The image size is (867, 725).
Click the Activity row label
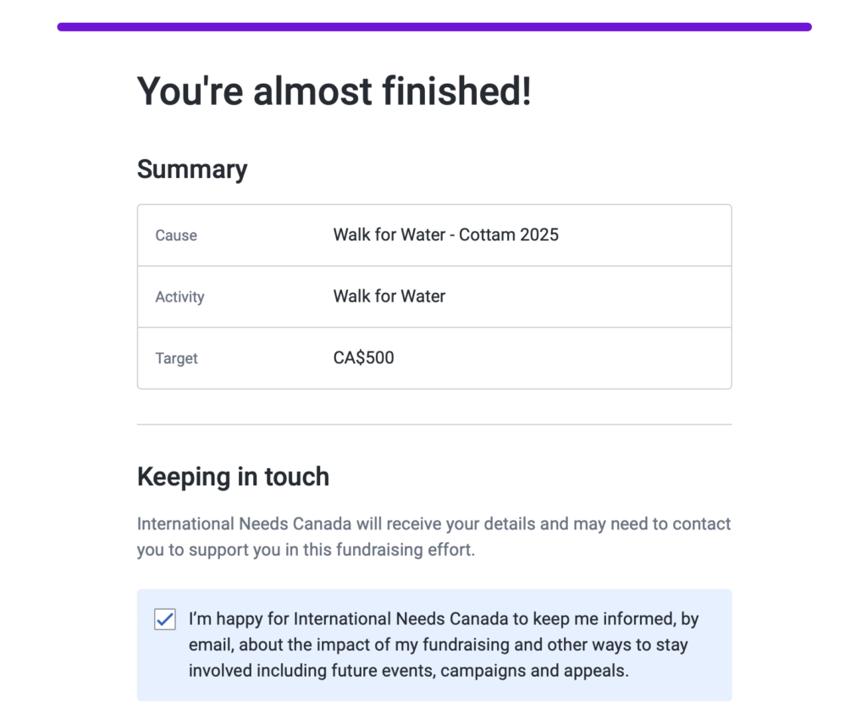pos(179,297)
